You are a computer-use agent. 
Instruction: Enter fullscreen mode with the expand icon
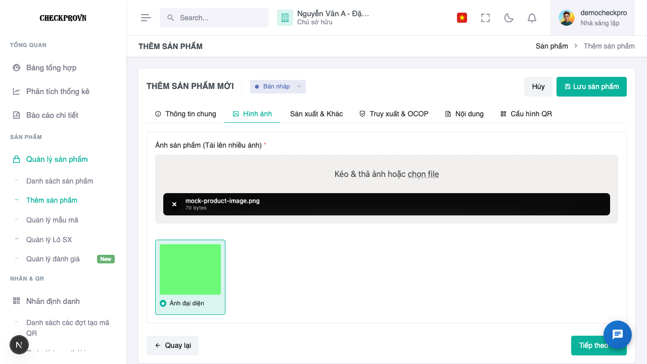(485, 18)
